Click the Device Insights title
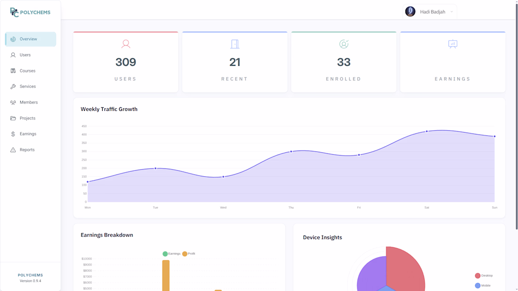The width and height of the screenshot is (518, 291). [323, 237]
